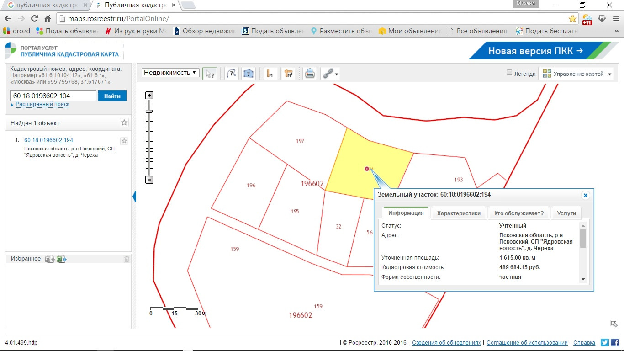The image size is (624, 351).
Task: Select the area measurement tool
Action: tap(288, 73)
